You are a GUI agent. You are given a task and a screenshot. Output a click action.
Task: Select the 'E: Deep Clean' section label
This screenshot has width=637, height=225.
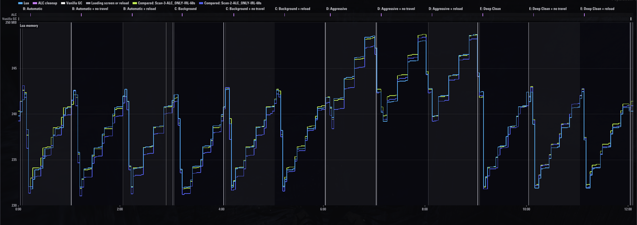point(490,9)
